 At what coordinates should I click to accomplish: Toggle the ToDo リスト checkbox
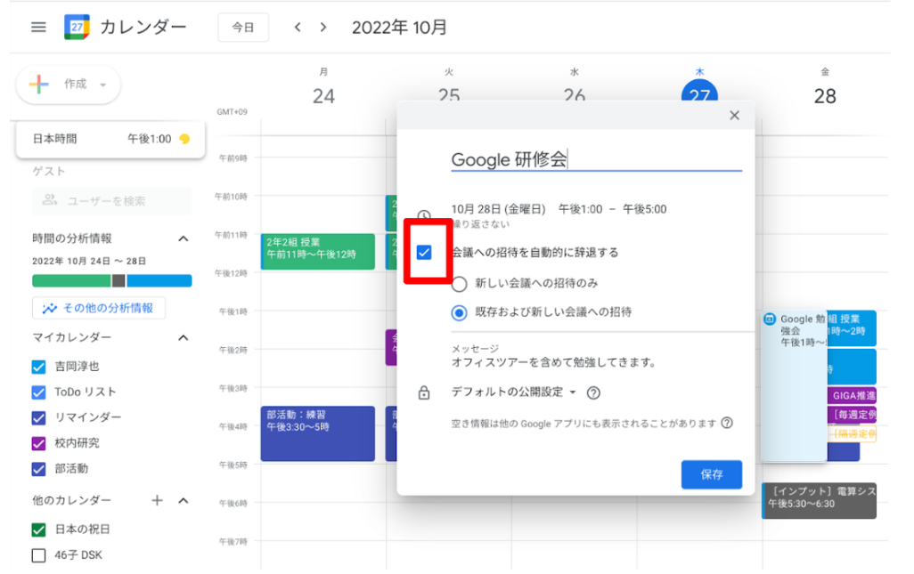(x=38, y=392)
